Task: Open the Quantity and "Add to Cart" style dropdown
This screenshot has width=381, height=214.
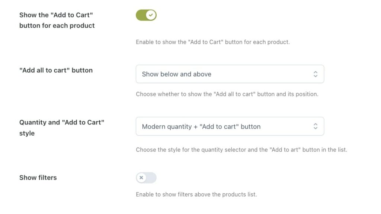Action: tap(230, 126)
